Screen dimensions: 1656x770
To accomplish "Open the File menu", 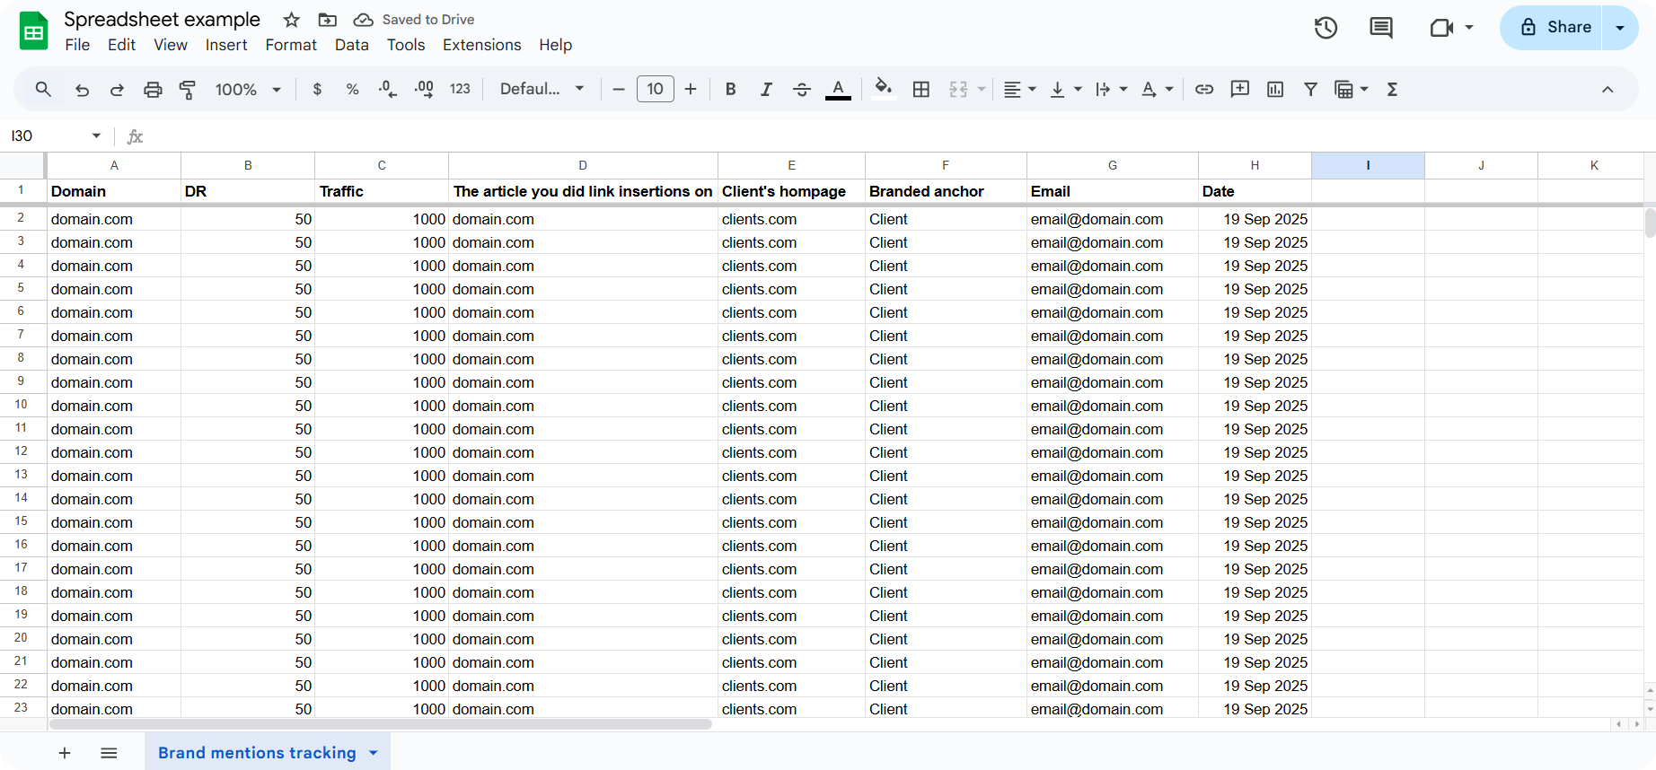I will pyautogui.click(x=77, y=45).
